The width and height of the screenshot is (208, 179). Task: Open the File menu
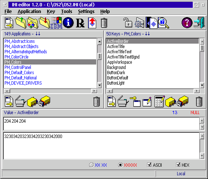[x=8, y=12]
